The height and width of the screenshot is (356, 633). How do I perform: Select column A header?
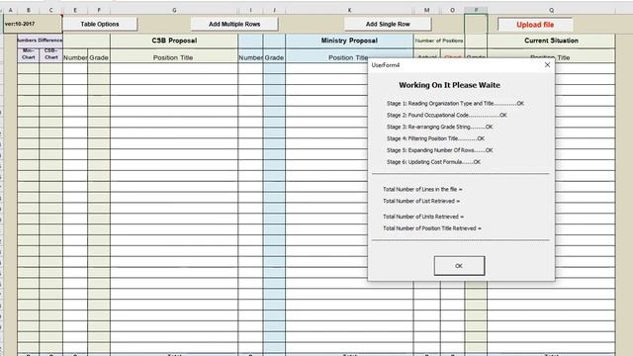pyautogui.click(x=10, y=10)
